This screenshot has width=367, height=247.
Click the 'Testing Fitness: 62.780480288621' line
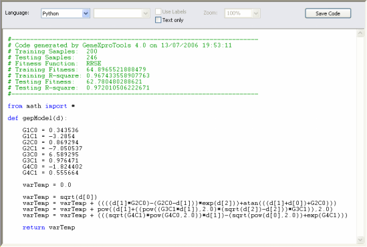[x=75, y=81]
